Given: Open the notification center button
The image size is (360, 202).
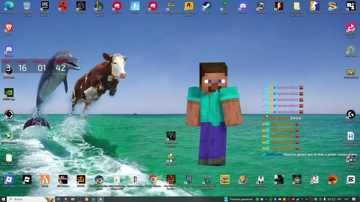Looking at the screenshot, I should point(354,199).
